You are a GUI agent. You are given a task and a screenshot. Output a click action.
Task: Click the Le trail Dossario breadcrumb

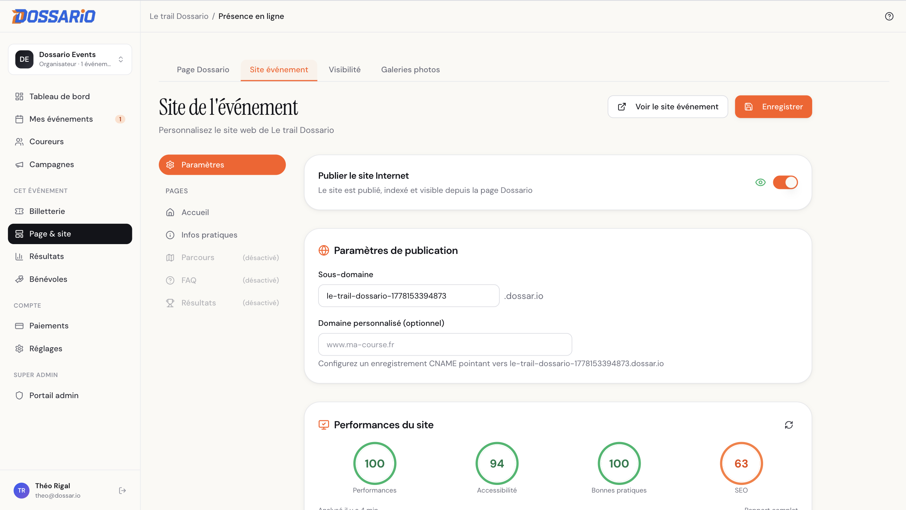(x=179, y=16)
